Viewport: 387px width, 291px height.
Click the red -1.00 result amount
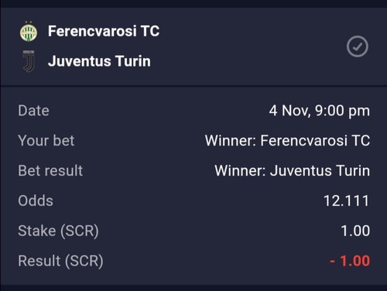coord(350,261)
